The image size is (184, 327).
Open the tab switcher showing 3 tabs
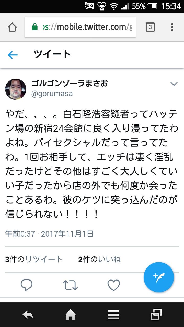[150, 27]
